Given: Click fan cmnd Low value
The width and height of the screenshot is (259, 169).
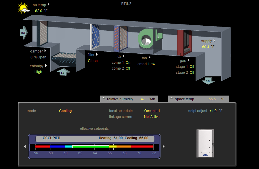Looking at the screenshot, I should (x=152, y=64).
